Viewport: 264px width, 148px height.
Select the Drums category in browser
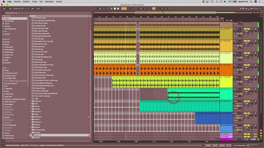(x=7, y=44)
